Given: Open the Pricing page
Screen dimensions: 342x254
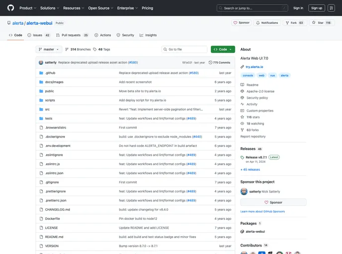Looking at the screenshot, I should (147, 8).
